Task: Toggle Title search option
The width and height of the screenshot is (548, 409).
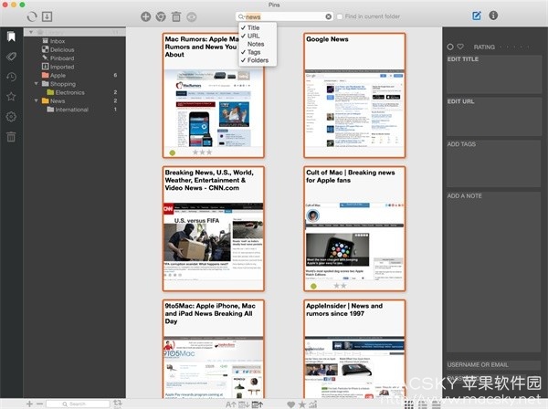Action: [258, 27]
